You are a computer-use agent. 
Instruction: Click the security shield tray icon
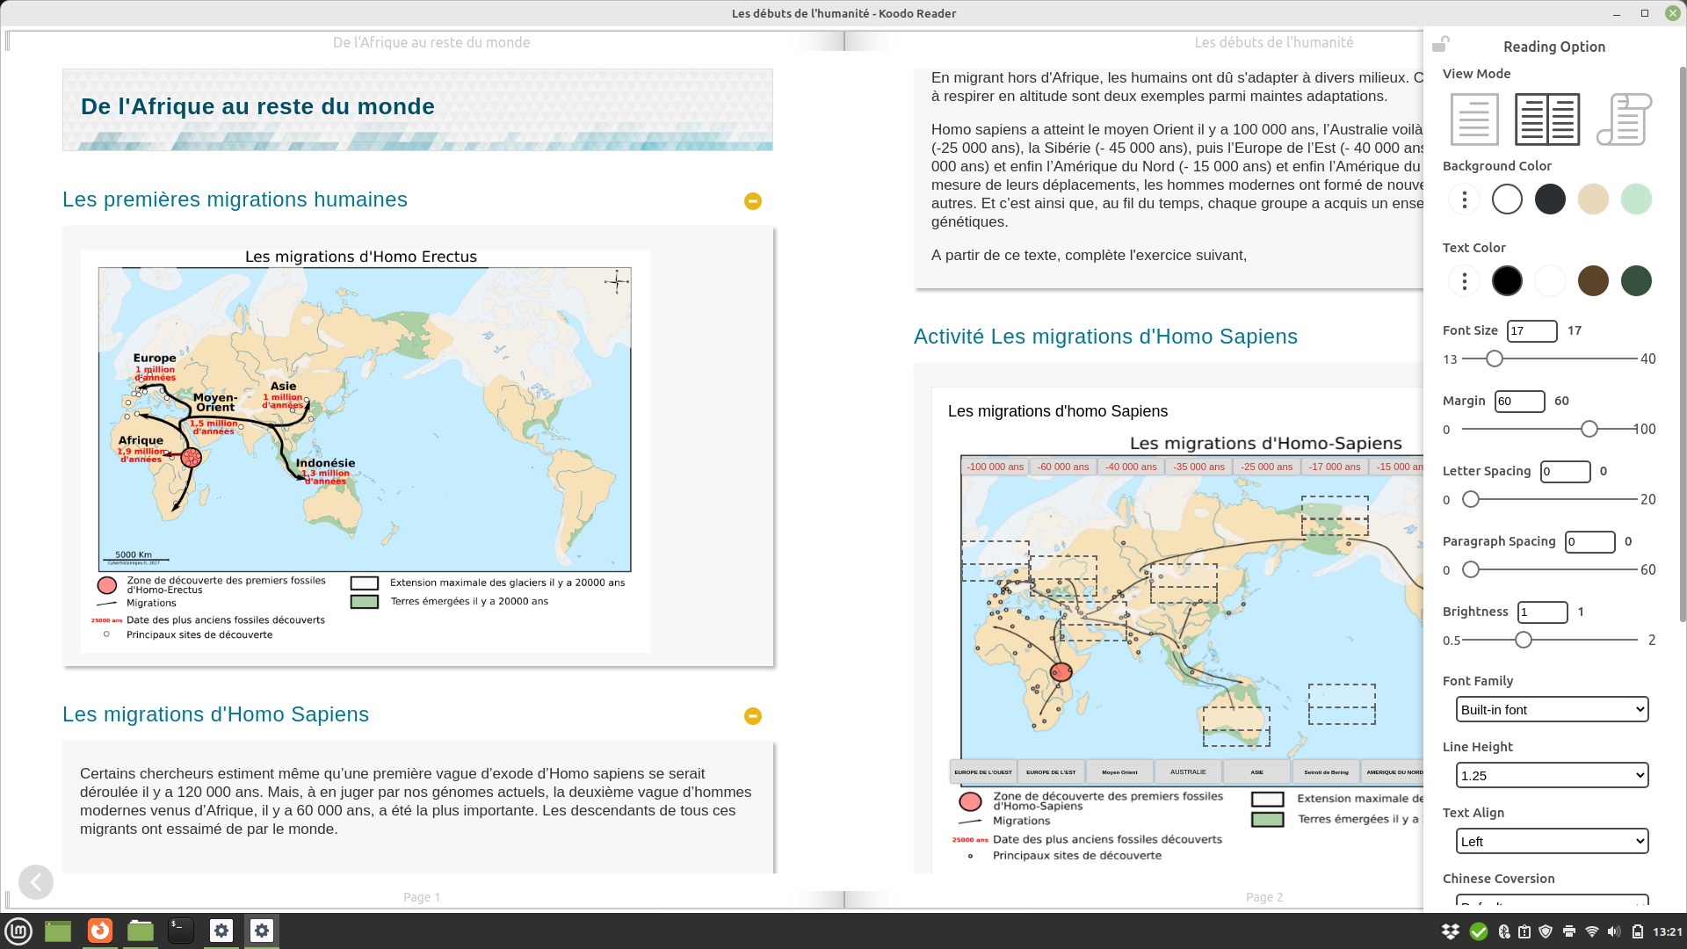1546,931
